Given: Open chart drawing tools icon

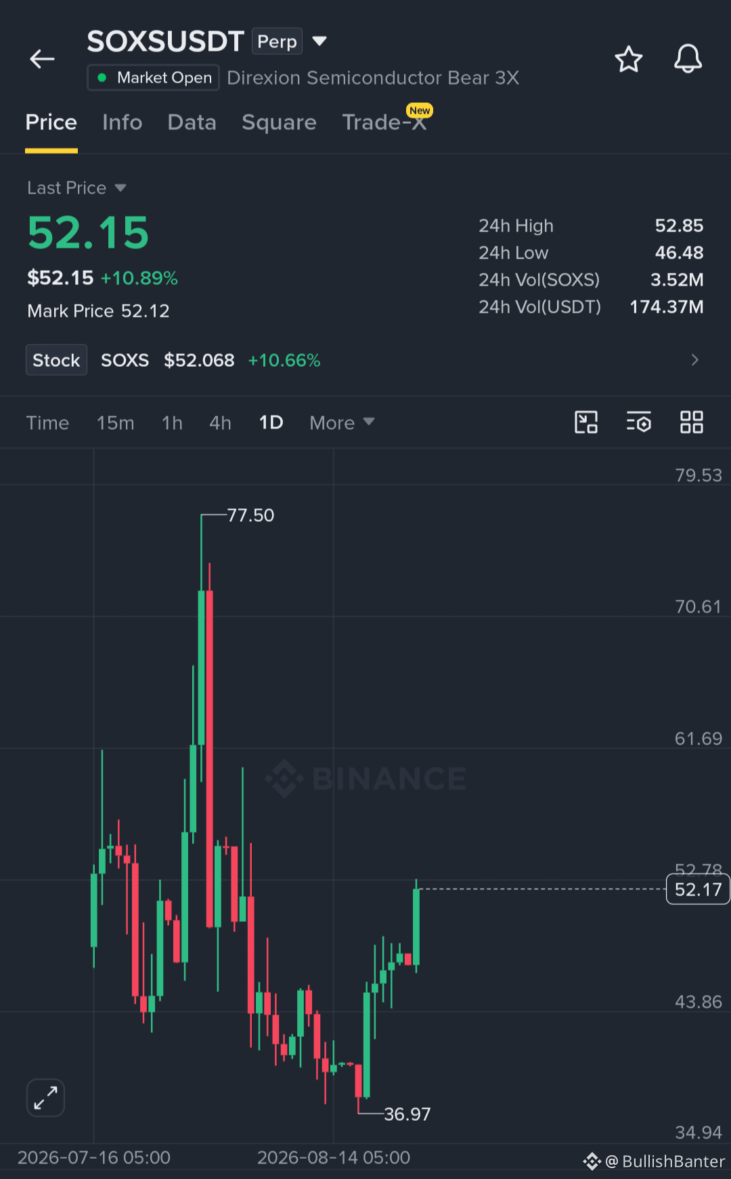Looking at the screenshot, I should [586, 422].
